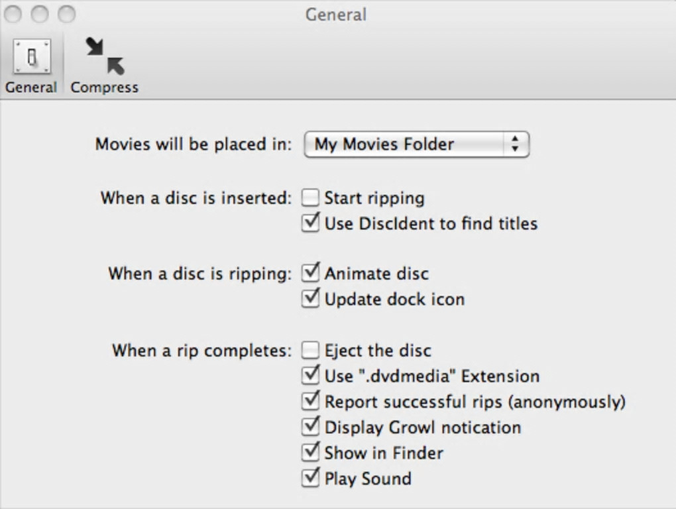Disable the Play Sound checkbox

(x=311, y=478)
